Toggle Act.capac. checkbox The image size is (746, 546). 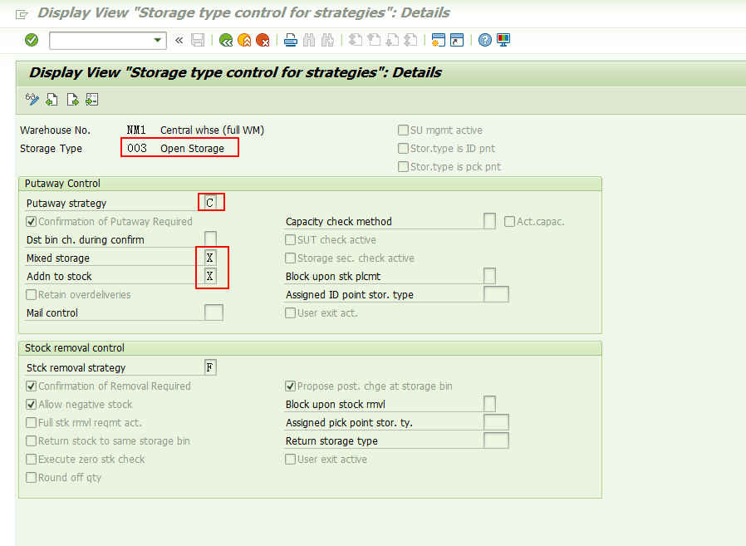point(509,221)
